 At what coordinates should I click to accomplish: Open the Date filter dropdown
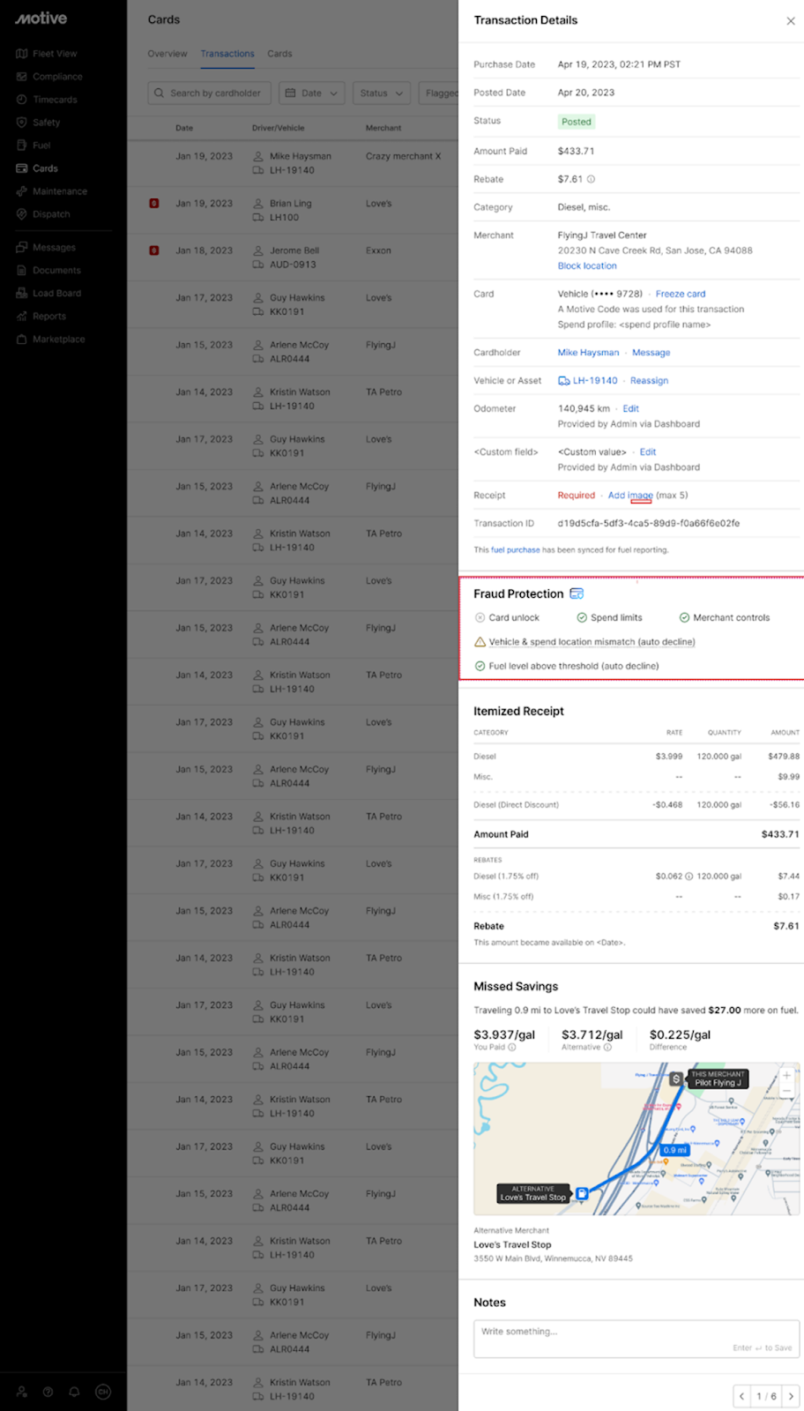312,93
